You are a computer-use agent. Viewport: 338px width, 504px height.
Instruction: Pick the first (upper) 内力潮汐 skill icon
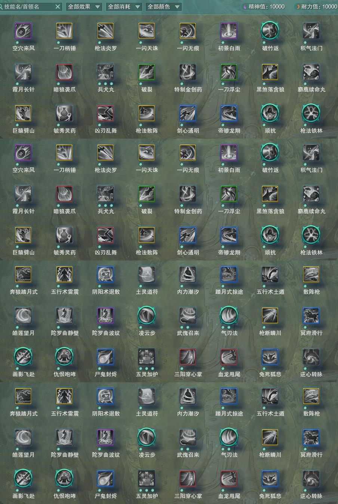tap(188, 274)
